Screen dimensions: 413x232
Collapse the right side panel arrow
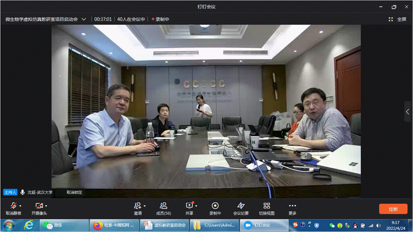(408, 112)
